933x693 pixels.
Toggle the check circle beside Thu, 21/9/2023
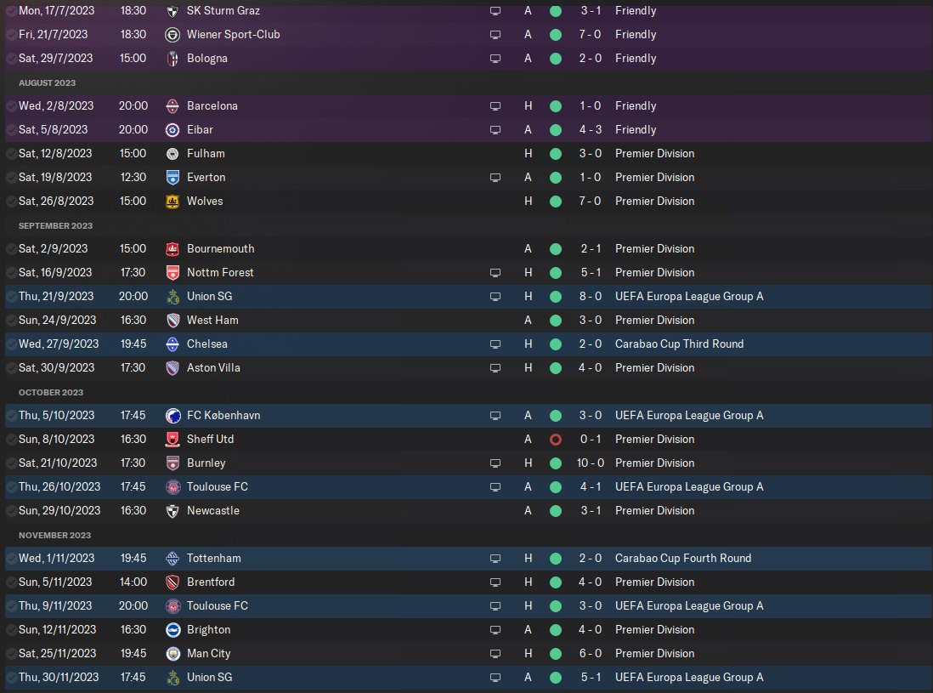(x=11, y=297)
